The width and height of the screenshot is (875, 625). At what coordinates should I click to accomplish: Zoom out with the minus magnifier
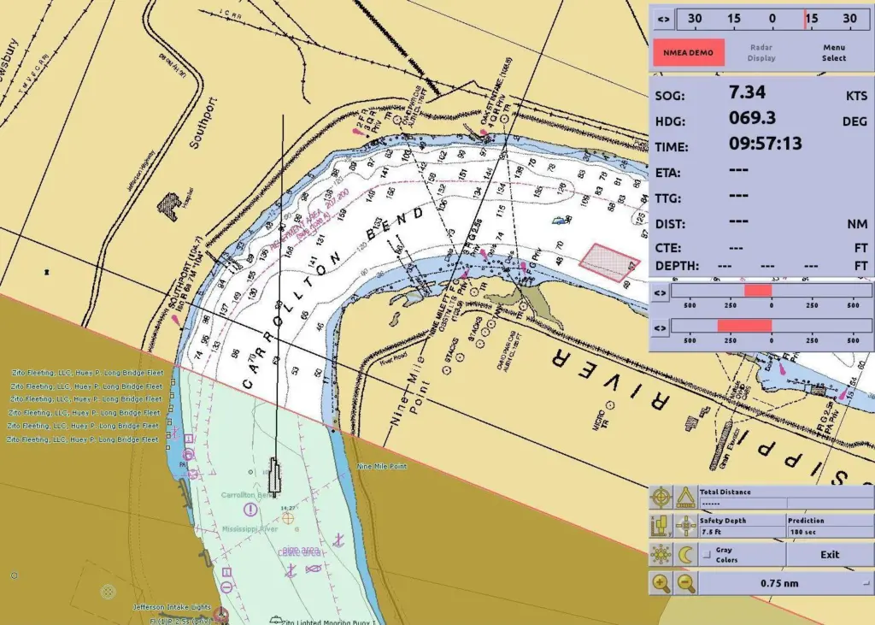(x=685, y=583)
